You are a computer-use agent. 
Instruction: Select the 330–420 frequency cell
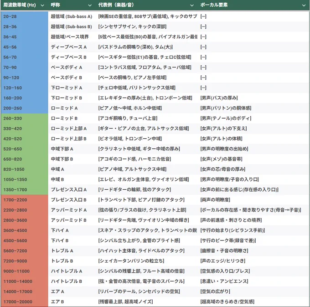pos(25,129)
